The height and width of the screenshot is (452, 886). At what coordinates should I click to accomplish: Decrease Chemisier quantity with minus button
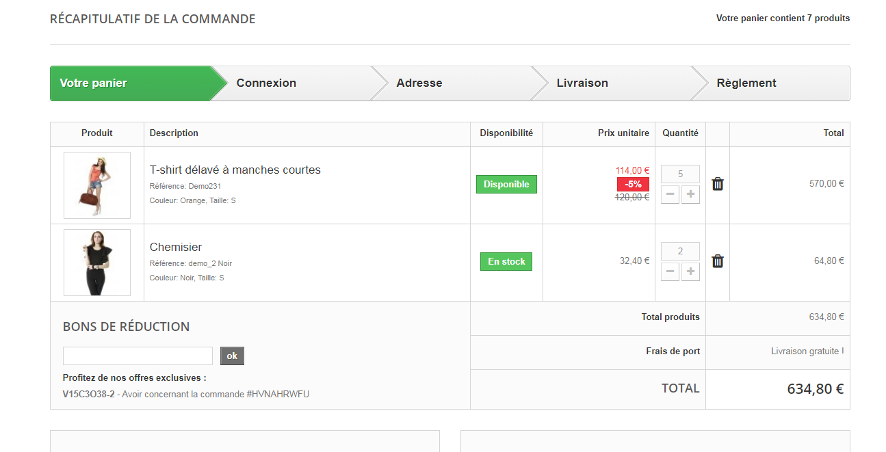[x=670, y=272]
